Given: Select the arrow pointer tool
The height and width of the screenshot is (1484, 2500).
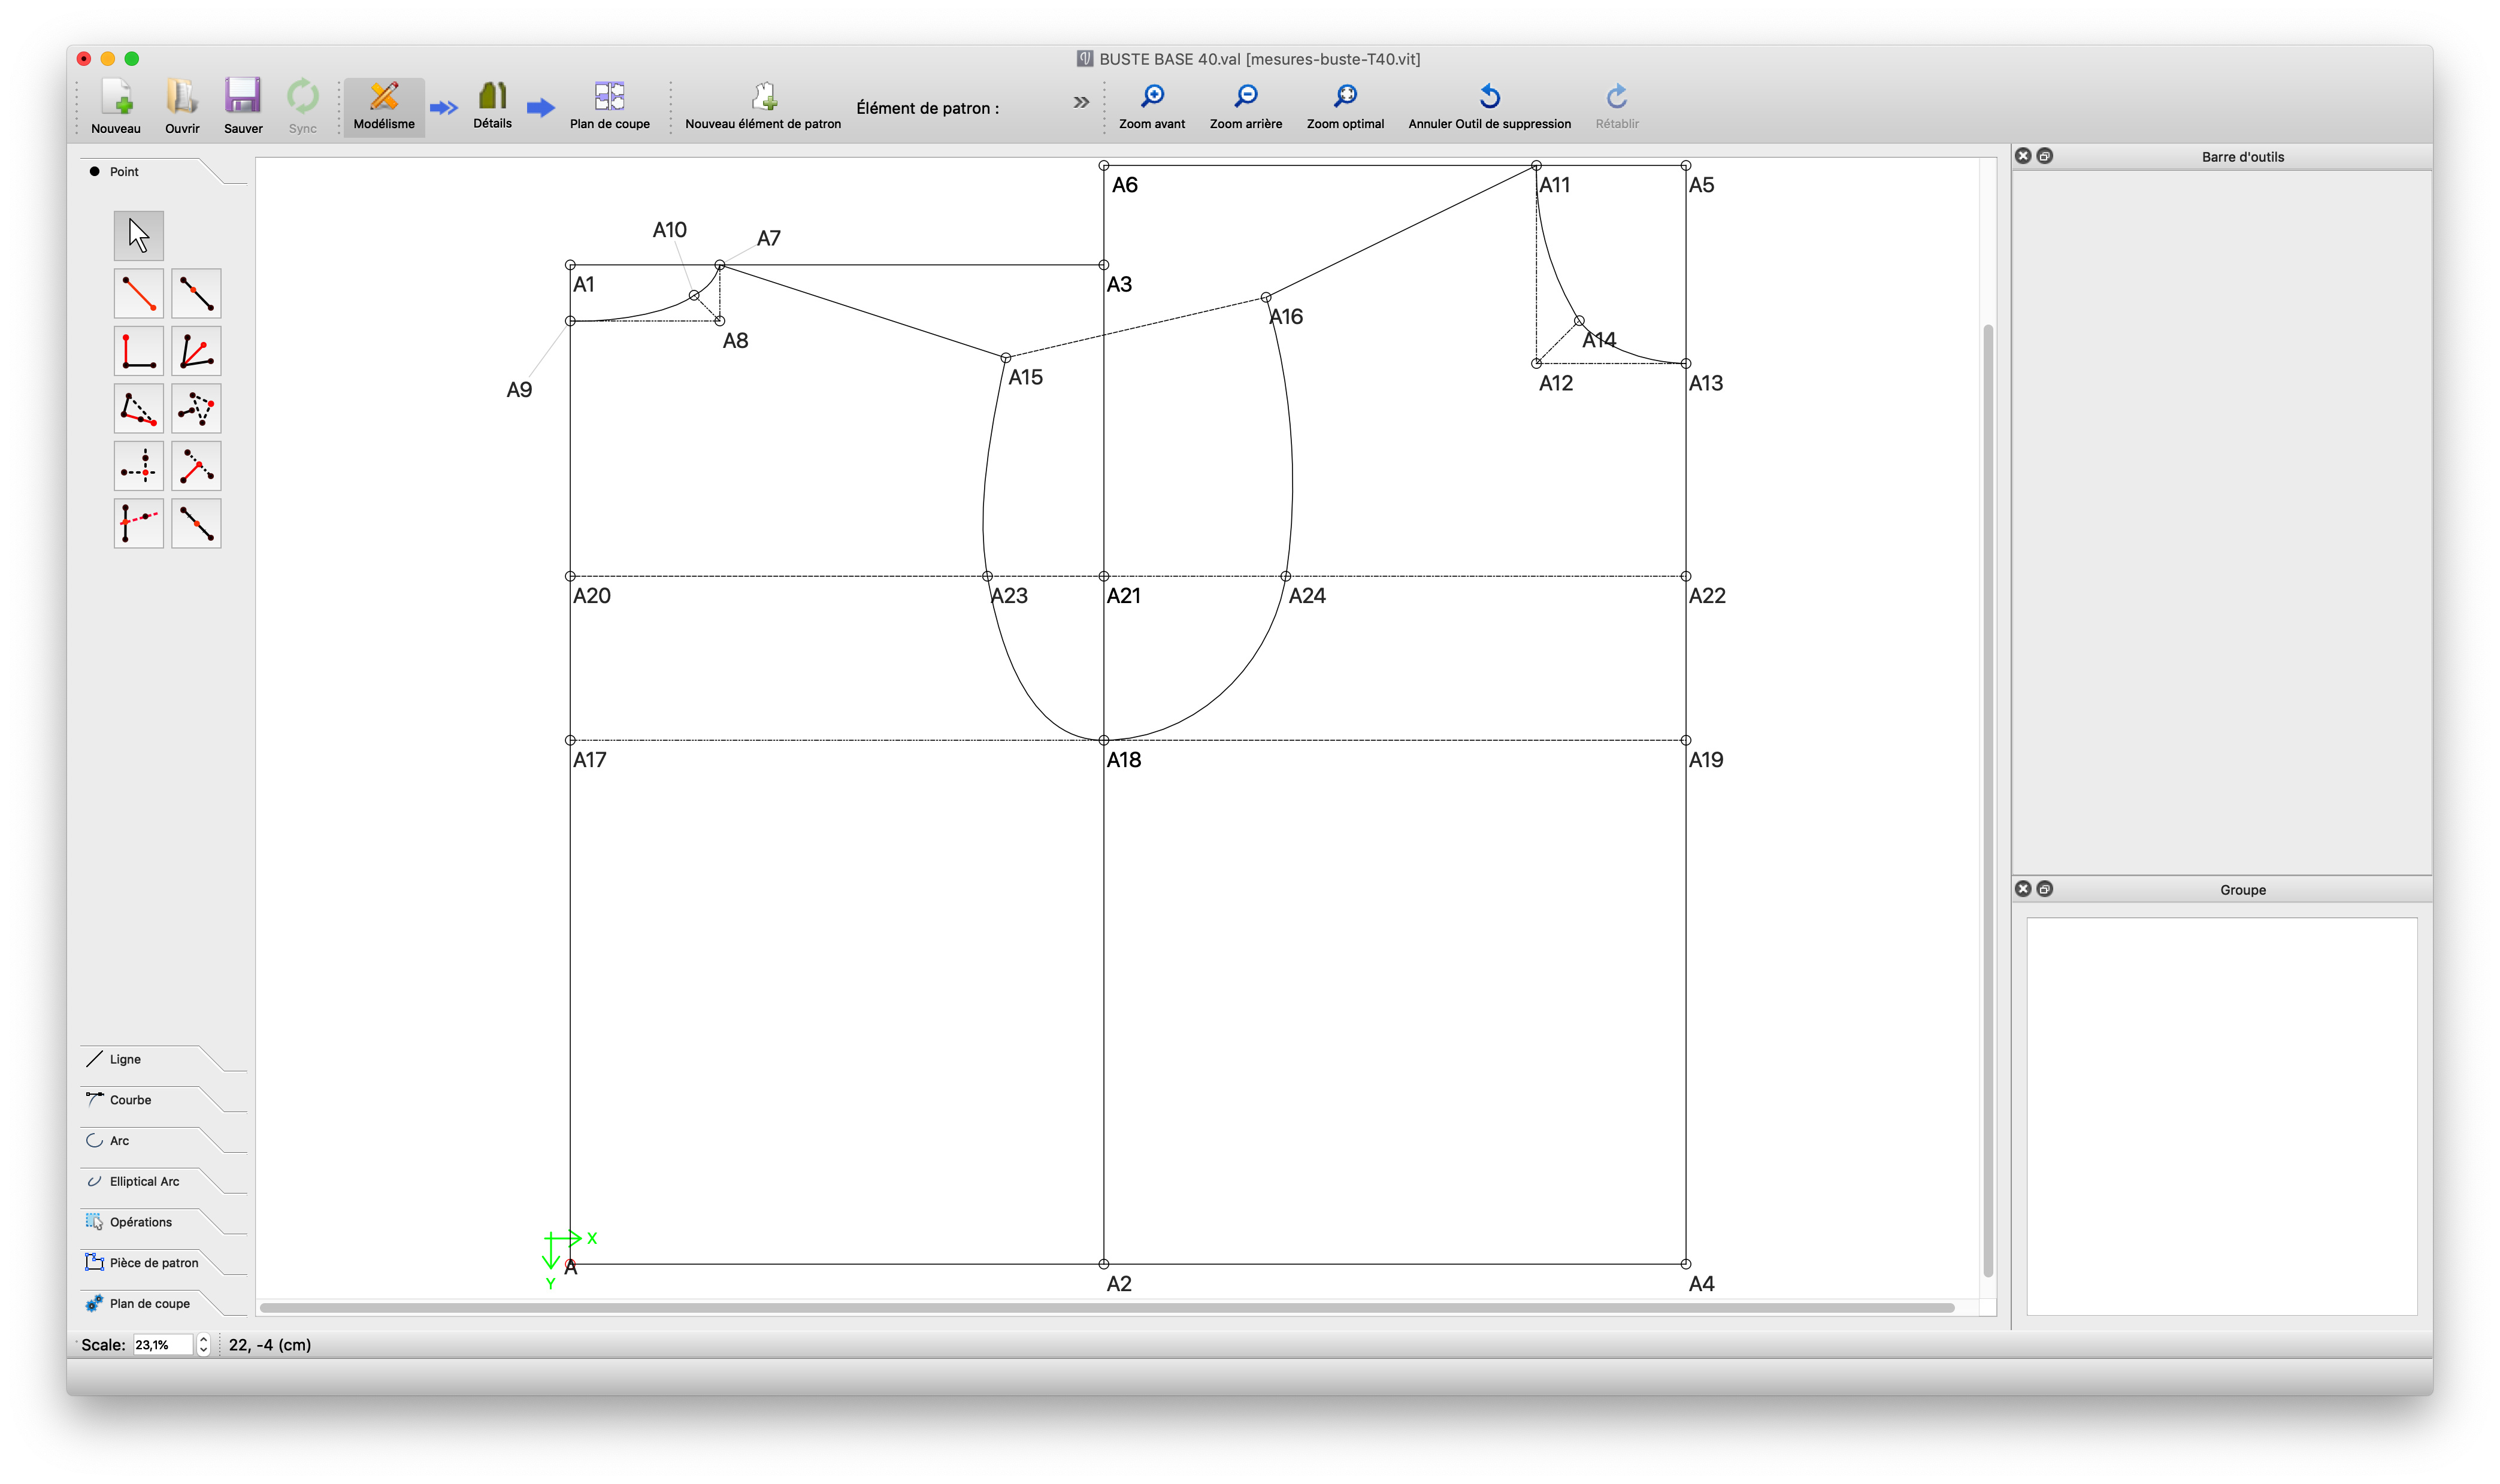Looking at the screenshot, I should click(x=138, y=236).
